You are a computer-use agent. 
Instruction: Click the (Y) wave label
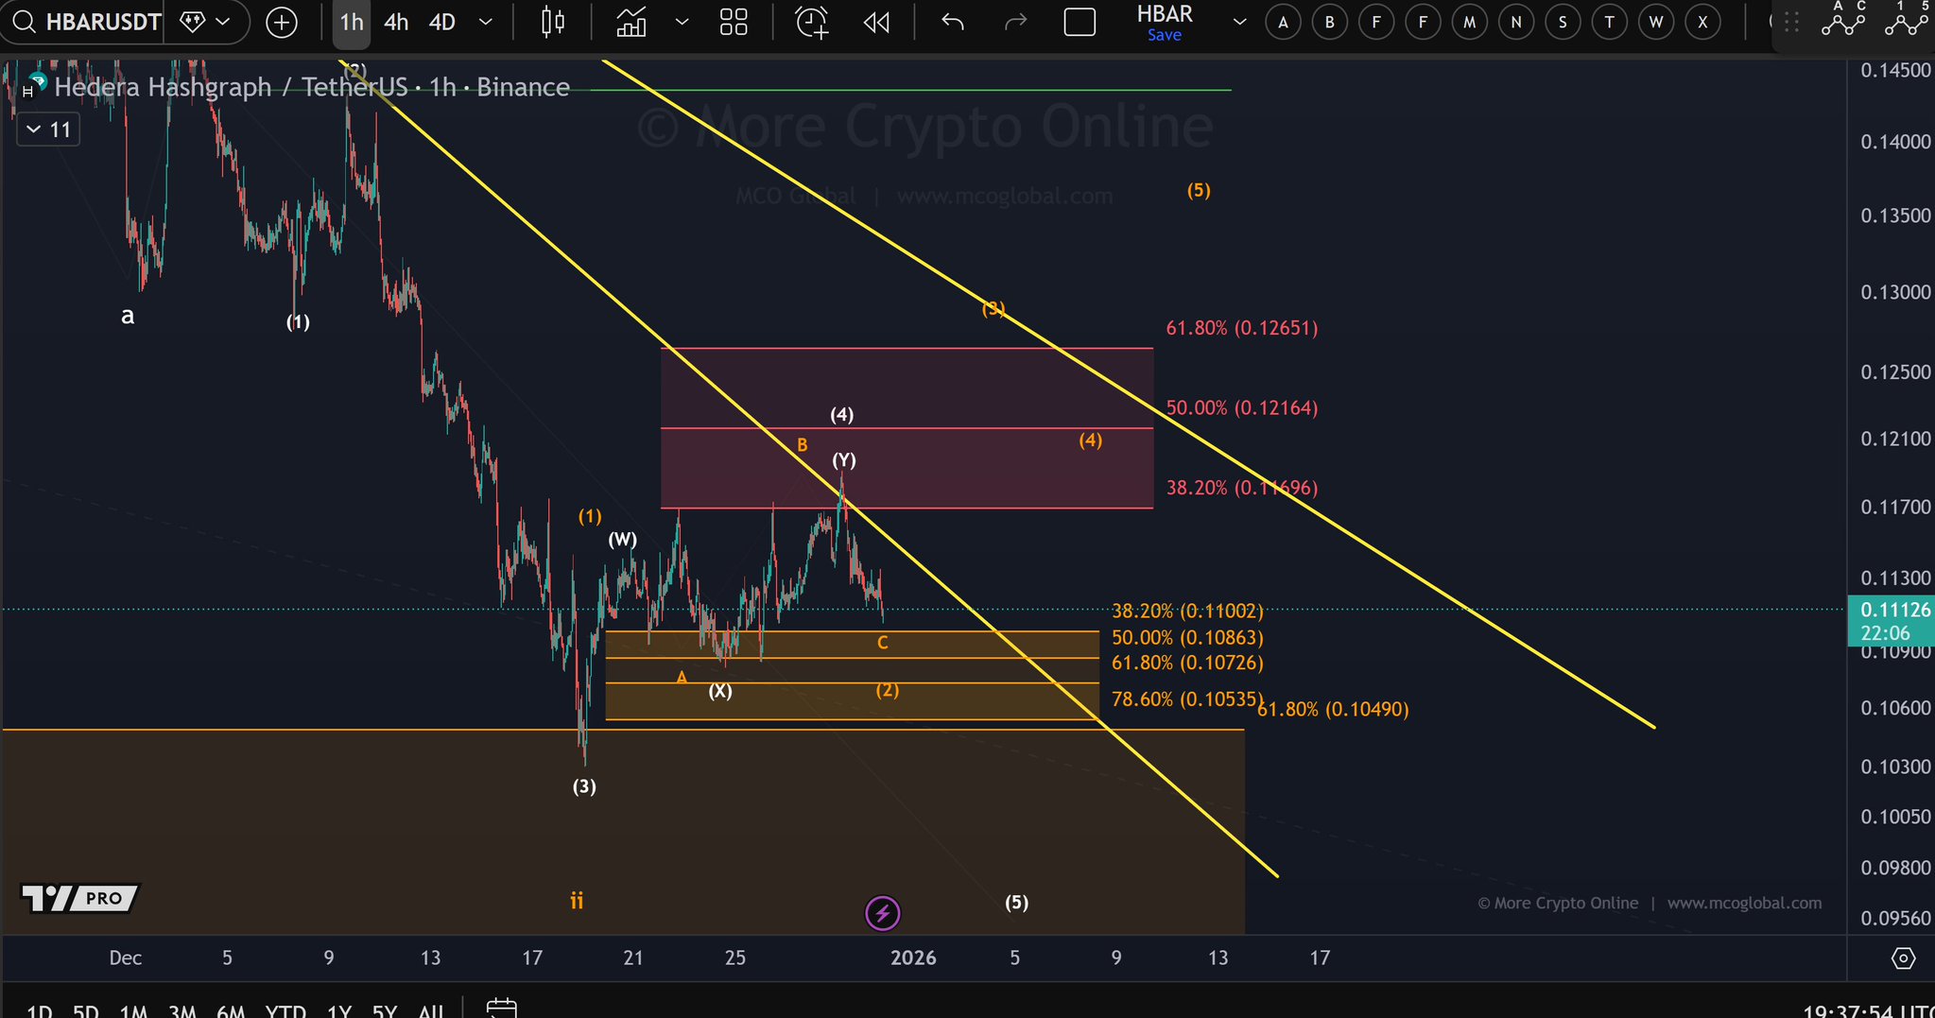tap(844, 460)
